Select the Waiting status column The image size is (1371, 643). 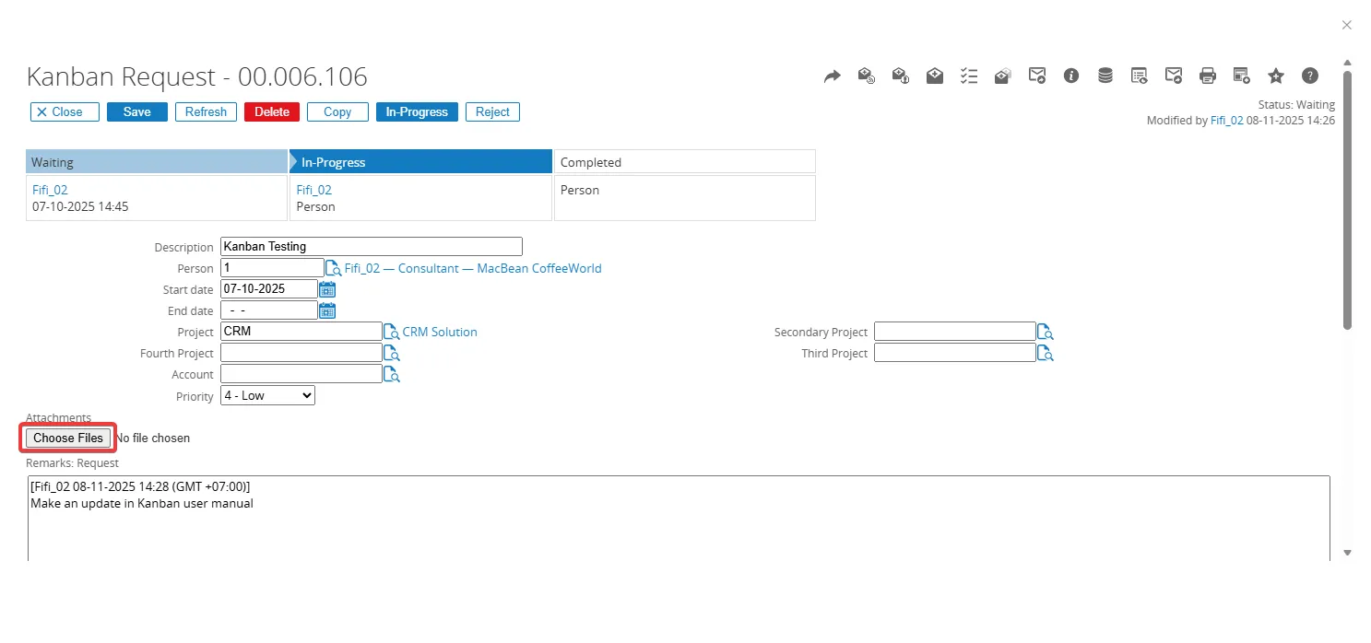point(156,161)
